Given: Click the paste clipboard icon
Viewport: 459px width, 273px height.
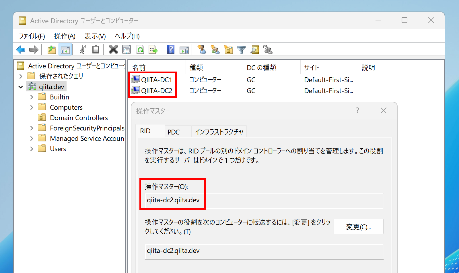Looking at the screenshot, I should (96, 50).
